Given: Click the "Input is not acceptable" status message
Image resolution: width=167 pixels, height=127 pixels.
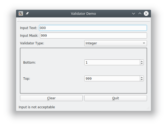Looking at the screenshot, I should tap(37, 107).
